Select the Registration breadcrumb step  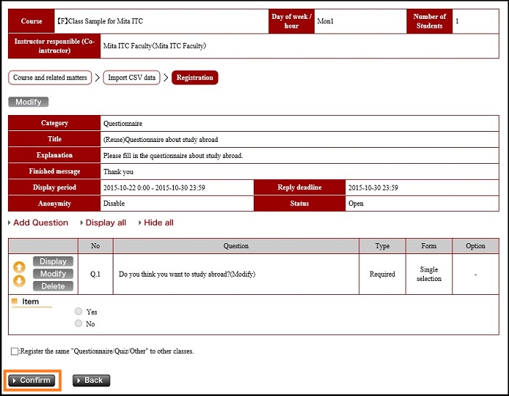pos(195,78)
